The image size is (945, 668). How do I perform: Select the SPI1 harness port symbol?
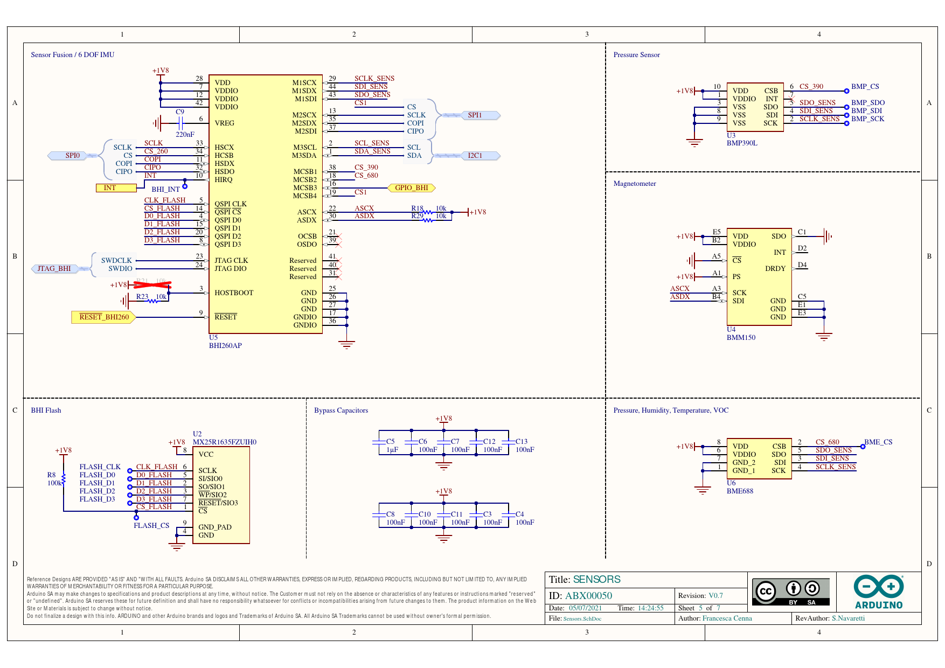pyautogui.click(x=476, y=115)
